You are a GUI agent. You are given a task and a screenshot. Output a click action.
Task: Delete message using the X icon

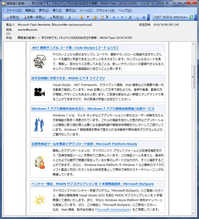point(107,17)
